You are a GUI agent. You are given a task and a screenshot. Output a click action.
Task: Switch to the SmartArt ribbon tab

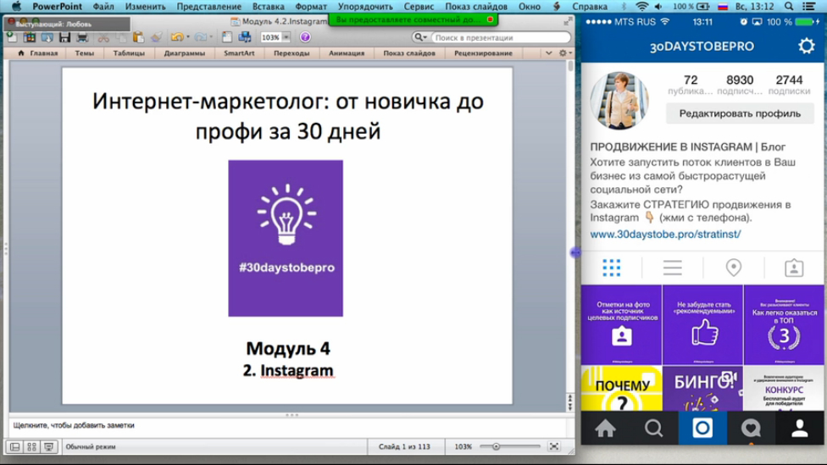[239, 53]
